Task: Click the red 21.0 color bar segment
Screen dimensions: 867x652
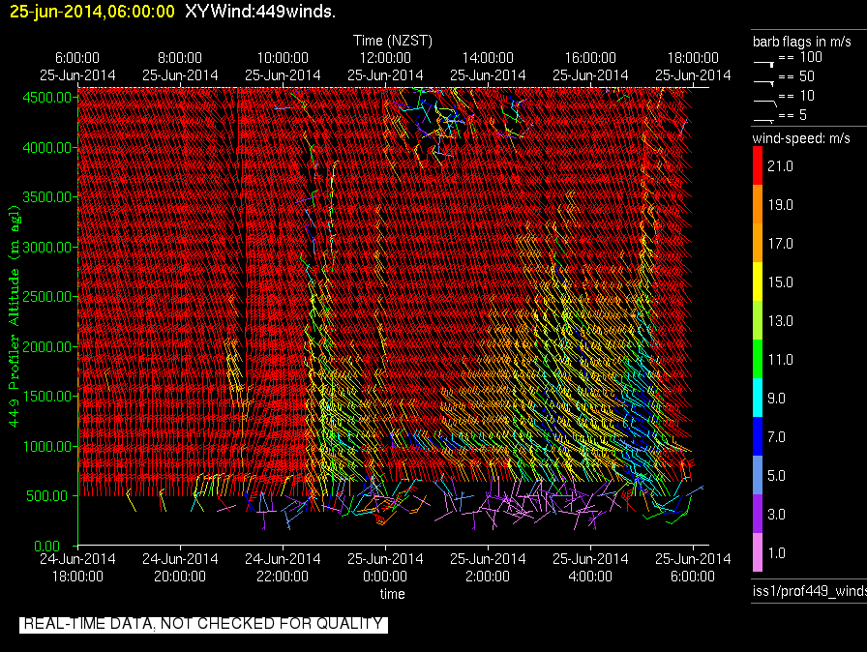Action: [x=758, y=165]
